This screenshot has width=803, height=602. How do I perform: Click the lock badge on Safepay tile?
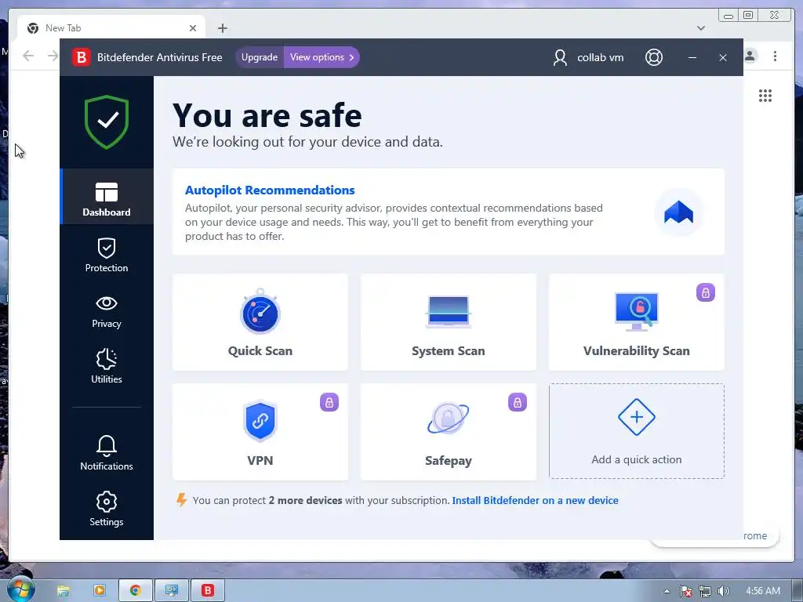(518, 402)
